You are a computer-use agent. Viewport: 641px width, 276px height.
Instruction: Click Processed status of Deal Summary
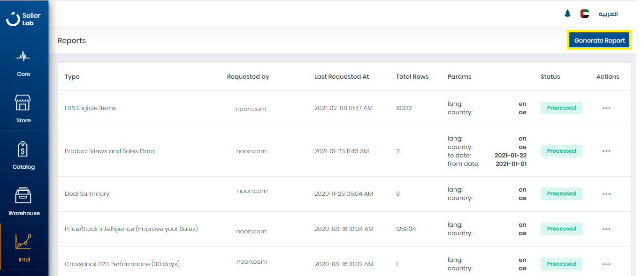click(x=561, y=194)
